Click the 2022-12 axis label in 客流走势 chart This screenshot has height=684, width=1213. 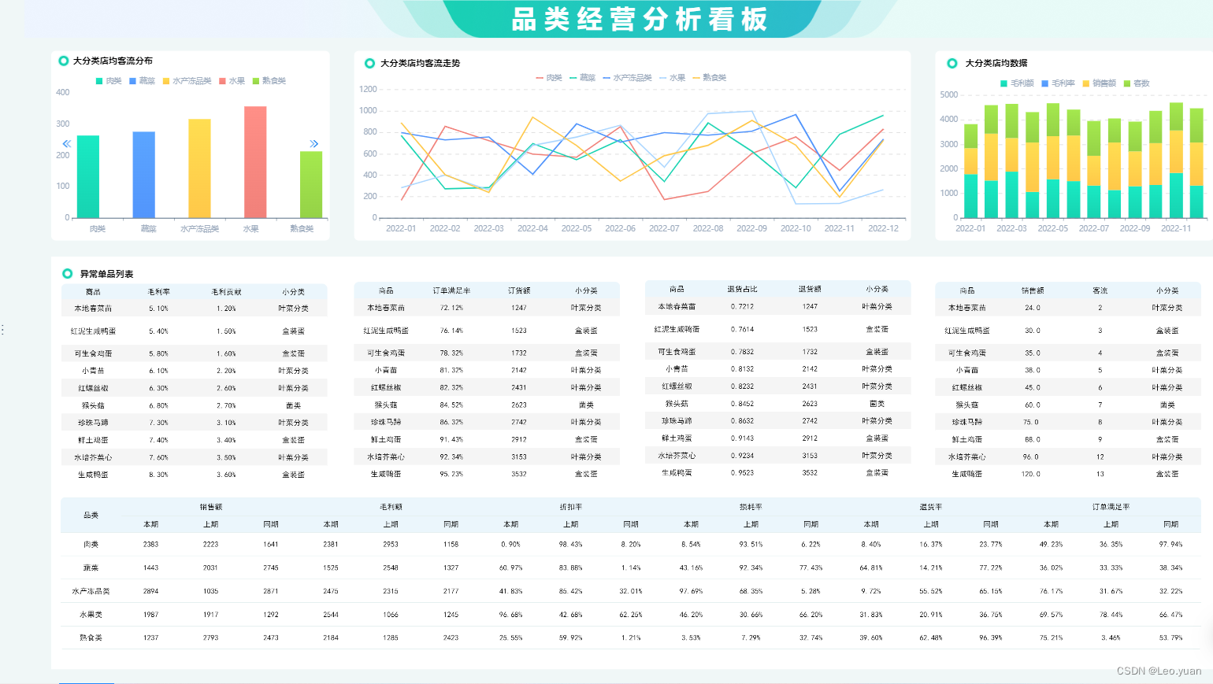(x=883, y=228)
